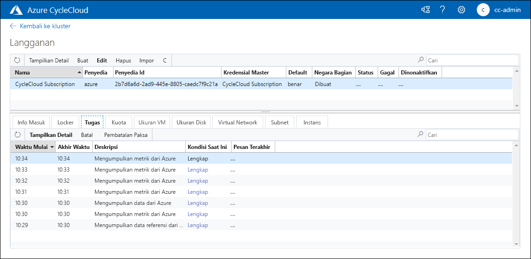Click the Azure logo icon
Viewport: 531px width, 259px height.
coord(16,10)
